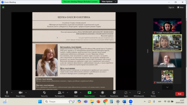Open the volume speaker tray icon
Image resolution: width=187 pixels, height=105 pixels.
tap(169, 101)
